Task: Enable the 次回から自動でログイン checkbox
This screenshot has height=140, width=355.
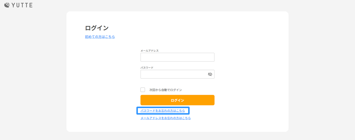Action: [x=143, y=90]
